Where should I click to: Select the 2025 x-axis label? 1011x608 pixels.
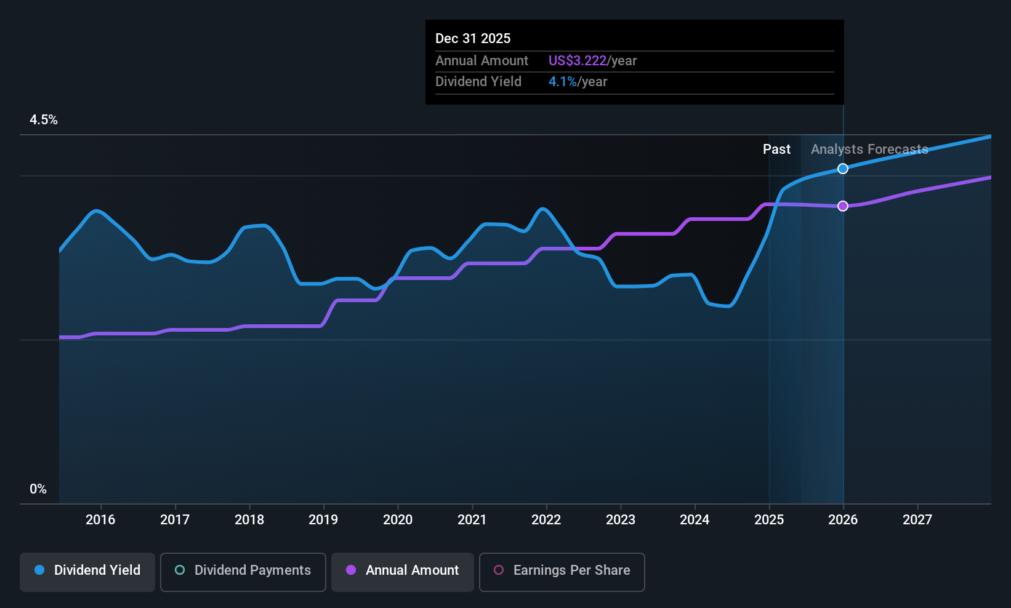point(769,520)
